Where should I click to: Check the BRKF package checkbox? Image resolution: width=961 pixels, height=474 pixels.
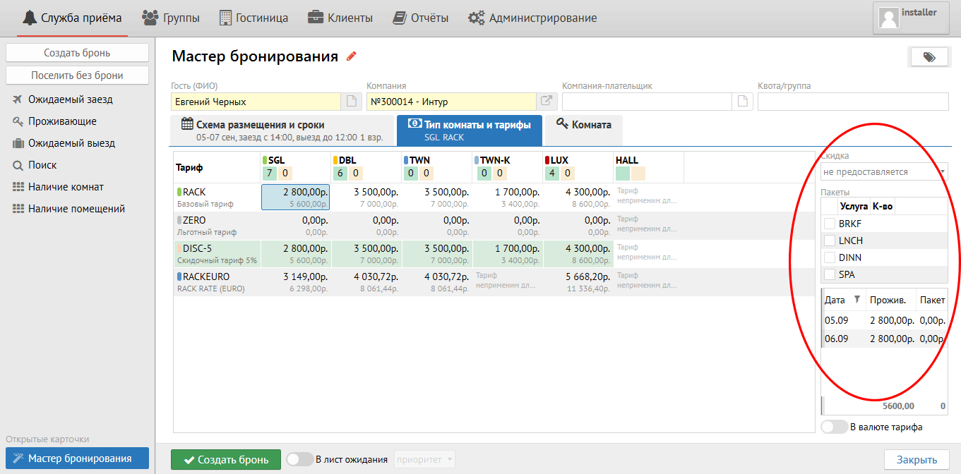pos(830,224)
